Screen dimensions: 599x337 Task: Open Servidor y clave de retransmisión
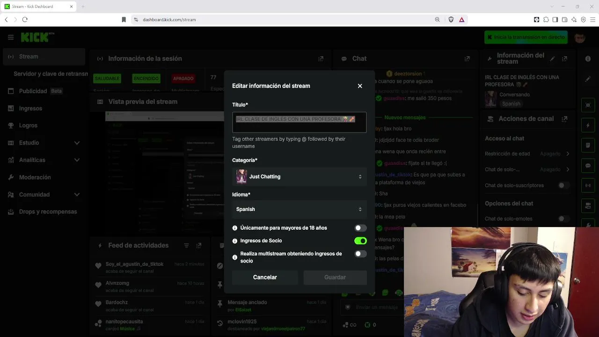point(51,74)
